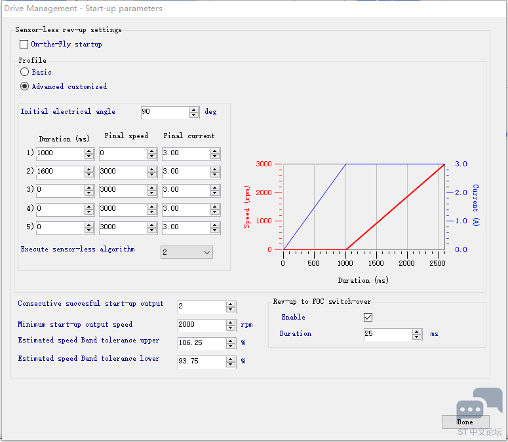Screen dimensions: 508x442
Task: Decrease Estimated speed Band tolerance upper value
Action: coord(230,346)
